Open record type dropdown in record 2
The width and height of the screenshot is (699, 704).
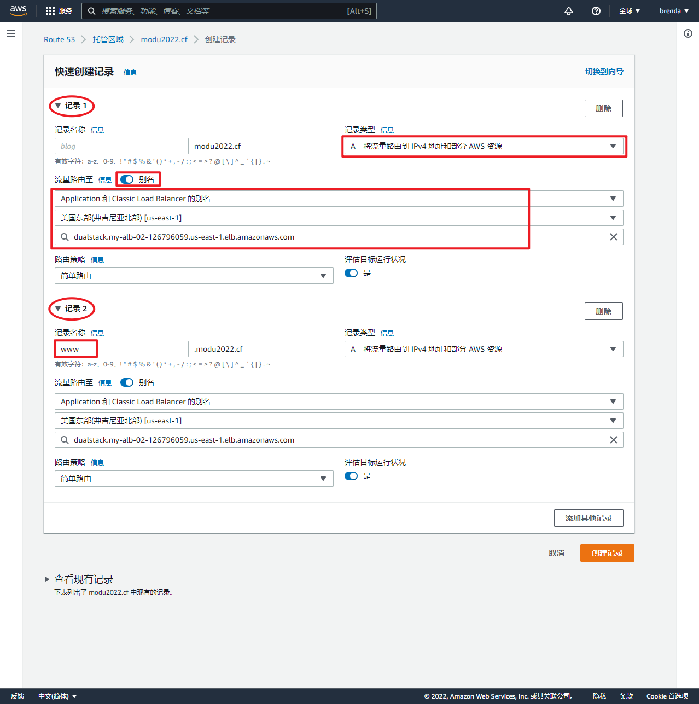[x=484, y=349]
